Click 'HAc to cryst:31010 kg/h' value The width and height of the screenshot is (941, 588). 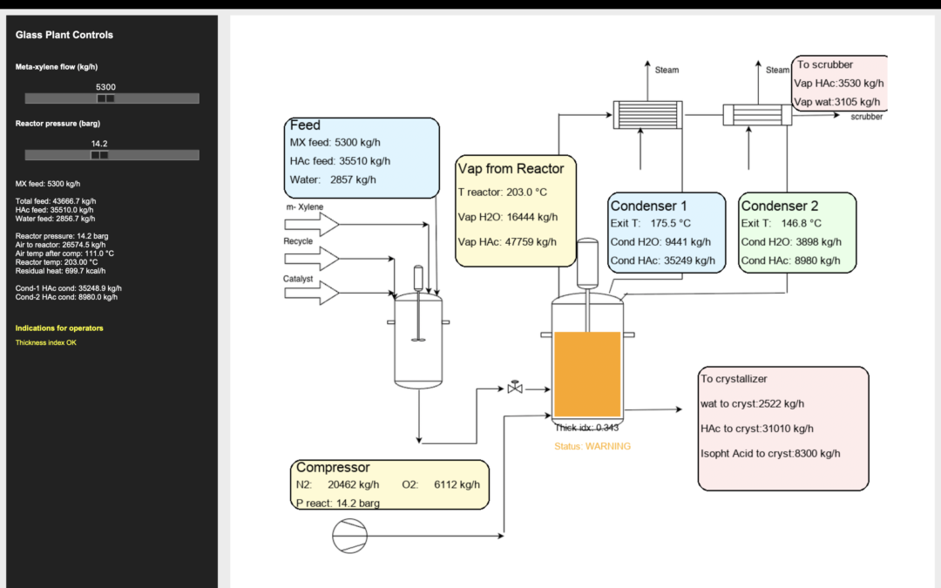click(x=757, y=429)
